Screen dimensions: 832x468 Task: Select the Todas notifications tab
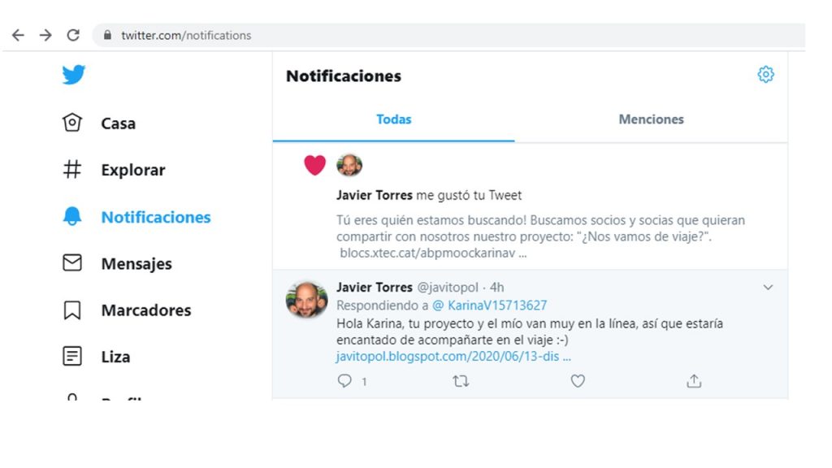tap(393, 119)
